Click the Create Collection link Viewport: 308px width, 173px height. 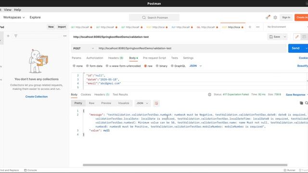[37, 97]
